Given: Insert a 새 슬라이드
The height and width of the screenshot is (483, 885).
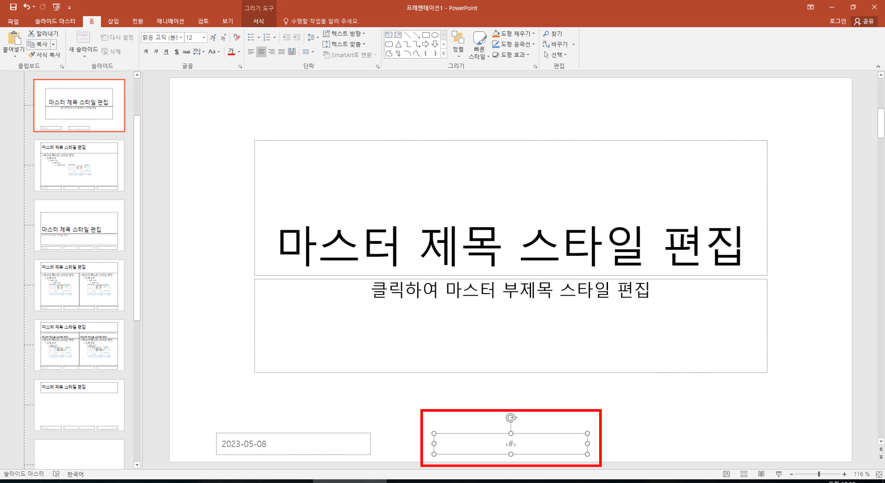Looking at the screenshot, I should click(83, 42).
